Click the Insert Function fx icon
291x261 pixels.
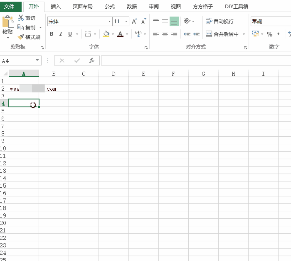(x=92, y=60)
